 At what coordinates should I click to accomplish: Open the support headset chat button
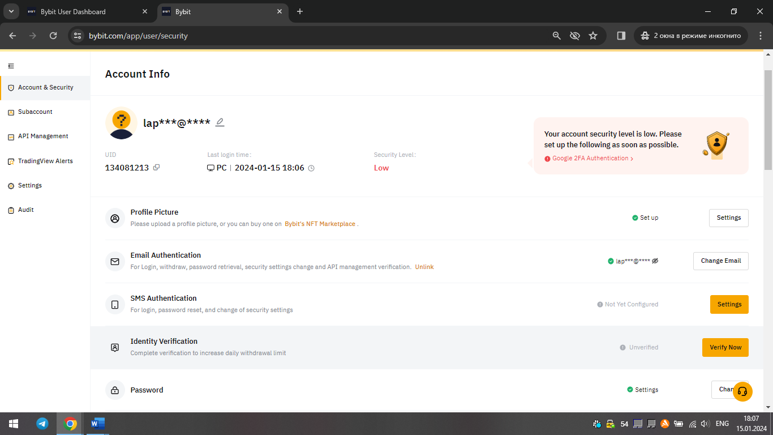pyautogui.click(x=742, y=391)
